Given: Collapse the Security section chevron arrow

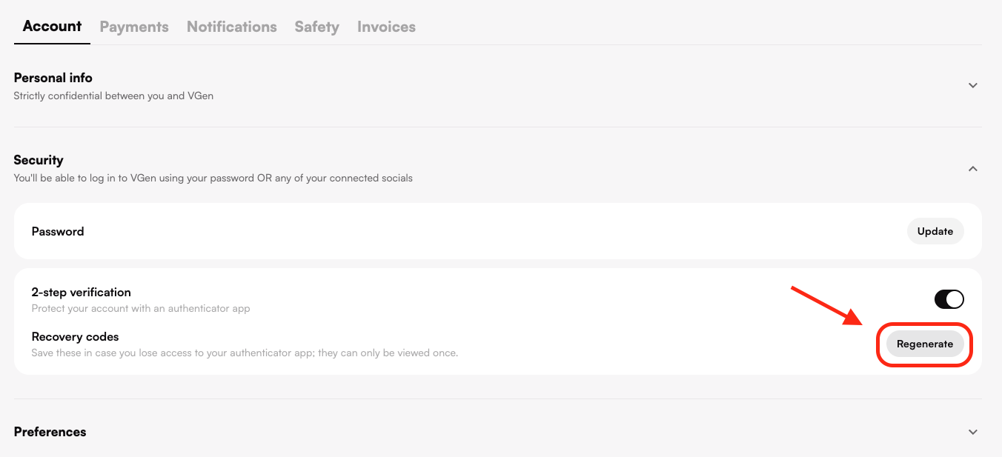Looking at the screenshot, I should pyautogui.click(x=973, y=169).
